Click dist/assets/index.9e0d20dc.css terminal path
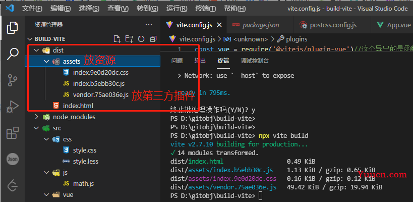 coord(223,179)
